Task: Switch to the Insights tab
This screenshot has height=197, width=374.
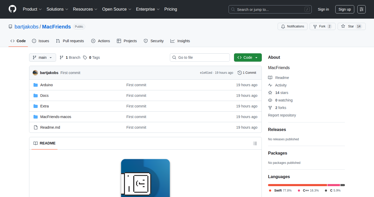Action: (180, 41)
